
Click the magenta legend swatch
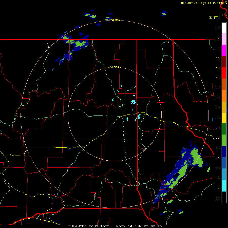coord(224,50)
